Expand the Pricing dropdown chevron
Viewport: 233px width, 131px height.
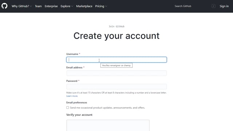click(x=106, y=6)
